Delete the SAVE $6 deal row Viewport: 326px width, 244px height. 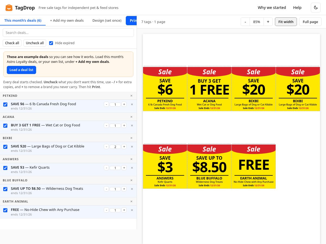(132, 104)
